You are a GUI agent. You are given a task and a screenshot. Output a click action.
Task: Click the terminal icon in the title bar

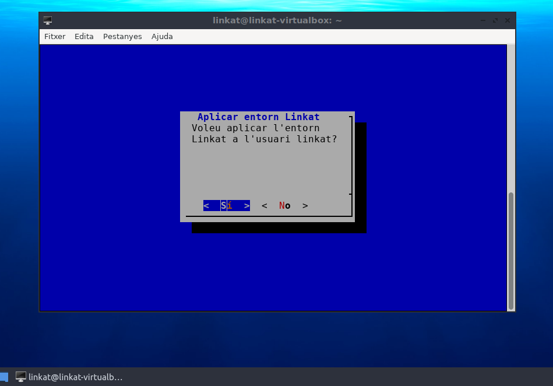pos(48,20)
